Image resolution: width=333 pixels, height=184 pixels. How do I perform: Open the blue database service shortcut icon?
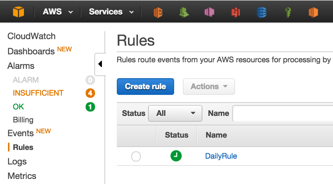[x=262, y=12]
